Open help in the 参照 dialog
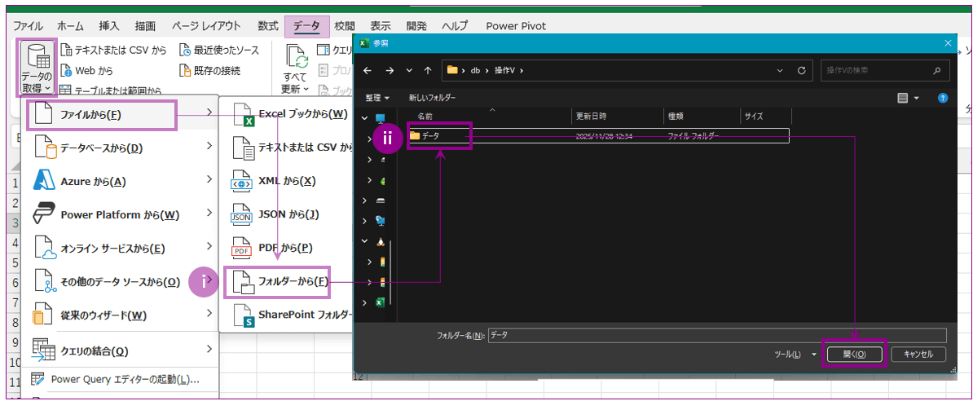 tap(943, 98)
